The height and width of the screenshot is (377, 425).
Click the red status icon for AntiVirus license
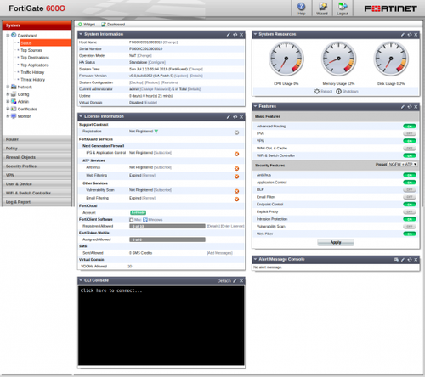point(236,169)
